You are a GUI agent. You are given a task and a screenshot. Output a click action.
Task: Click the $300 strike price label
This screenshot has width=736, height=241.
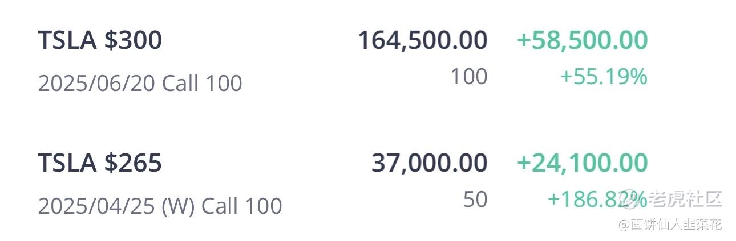[133, 40]
